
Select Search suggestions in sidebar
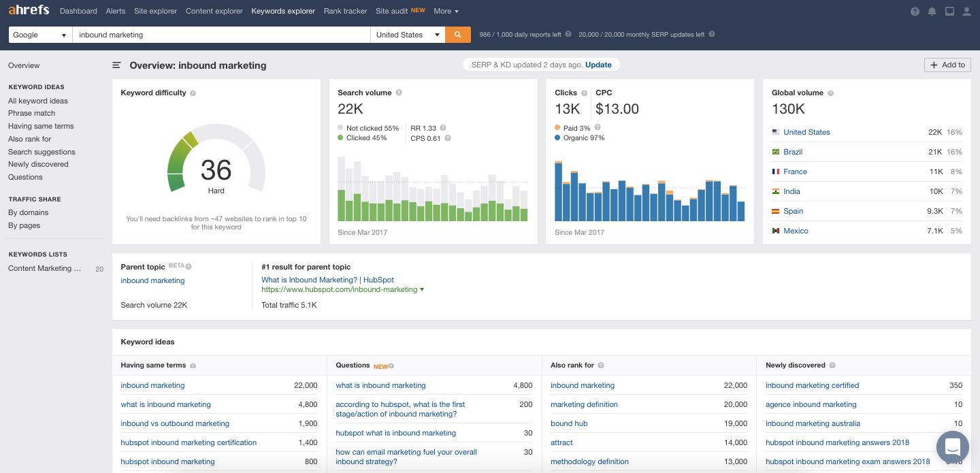click(42, 152)
